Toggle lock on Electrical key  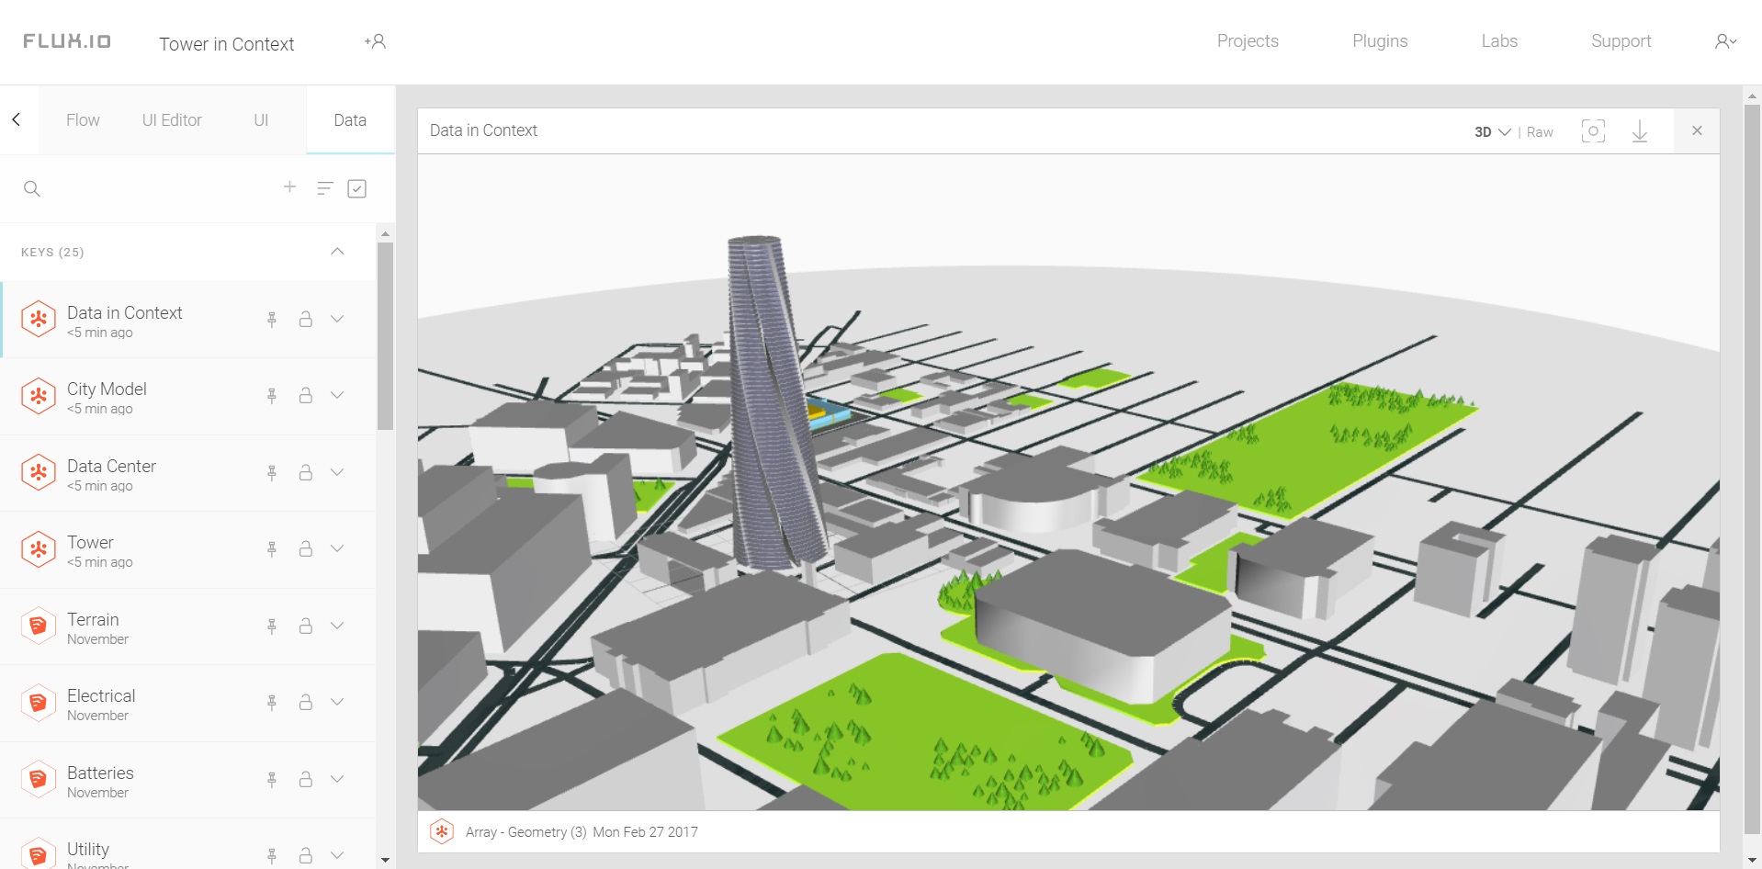pyautogui.click(x=306, y=702)
